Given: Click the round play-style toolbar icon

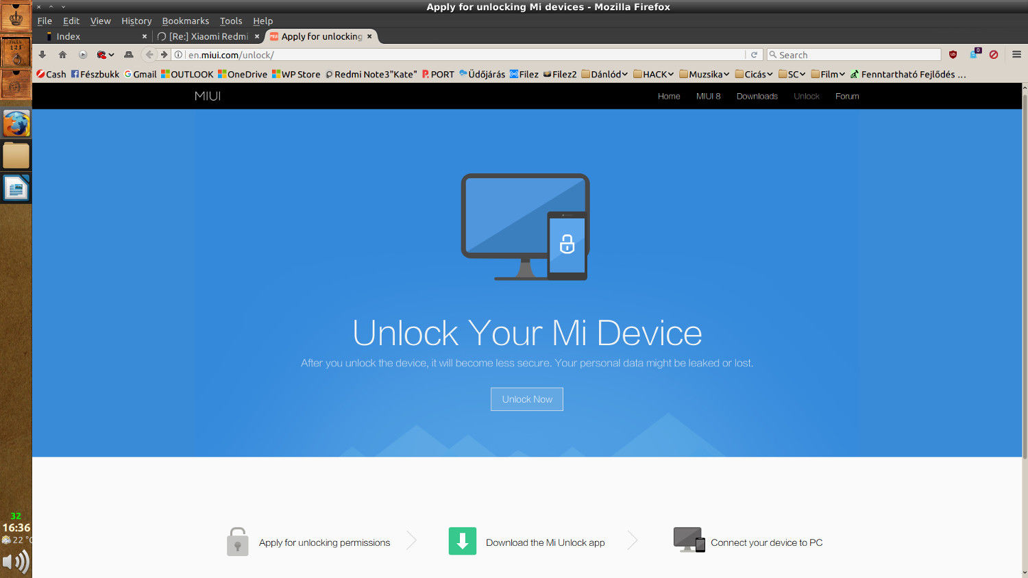Looking at the screenshot, I should click(83, 55).
